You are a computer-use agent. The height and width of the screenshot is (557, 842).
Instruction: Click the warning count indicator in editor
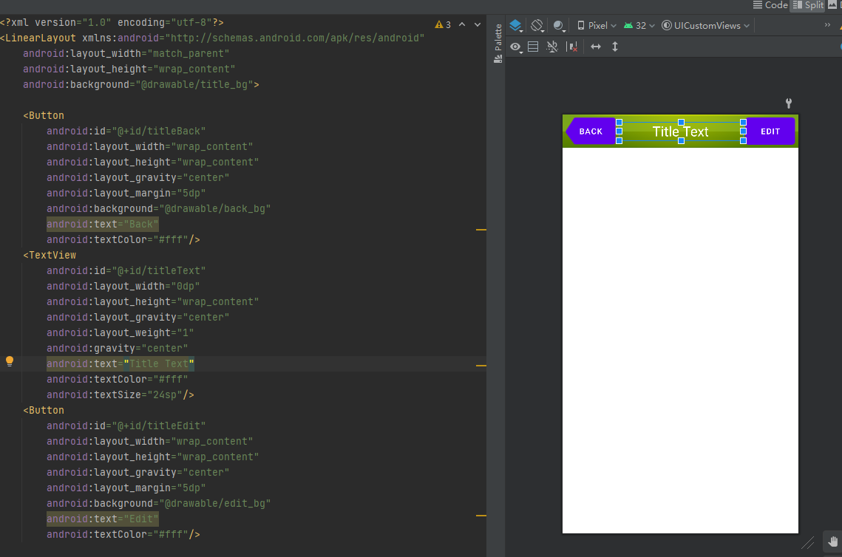pyautogui.click(x=443, y=24)
